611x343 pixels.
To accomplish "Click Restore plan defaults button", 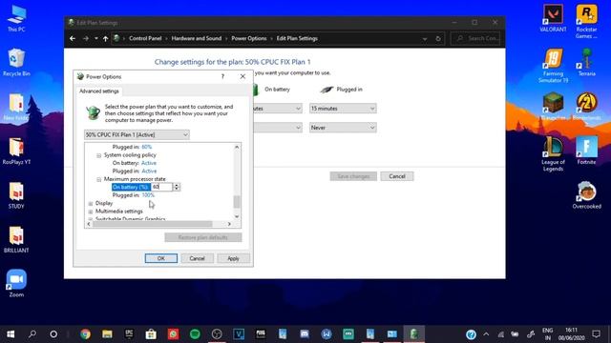I will pos(203,237).
